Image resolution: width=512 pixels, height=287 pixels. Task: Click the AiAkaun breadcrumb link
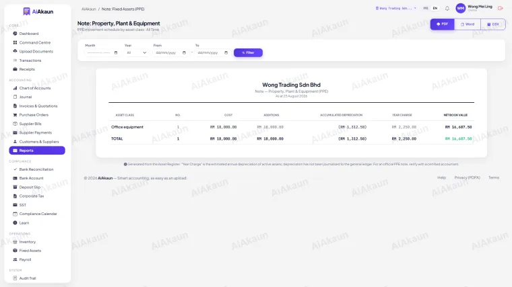click(89, 9)
